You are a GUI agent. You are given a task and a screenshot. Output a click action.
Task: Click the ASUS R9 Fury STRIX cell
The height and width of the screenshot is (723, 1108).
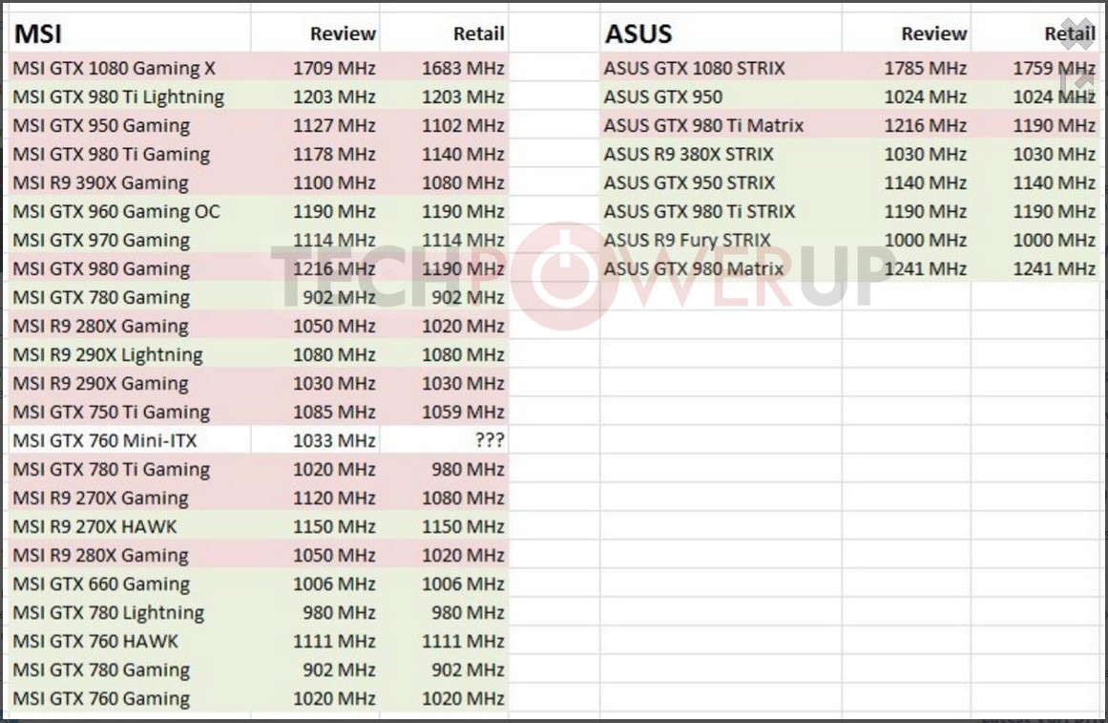click(687, 240)
